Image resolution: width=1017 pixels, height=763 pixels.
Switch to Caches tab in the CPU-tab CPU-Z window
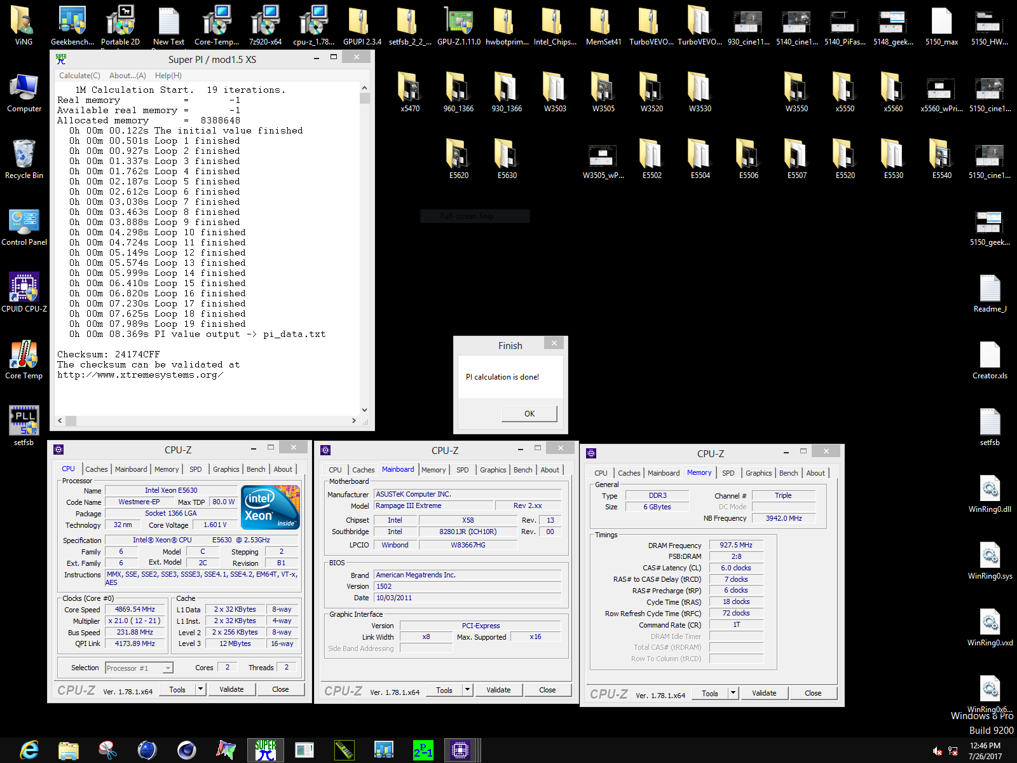click(97, 469)
